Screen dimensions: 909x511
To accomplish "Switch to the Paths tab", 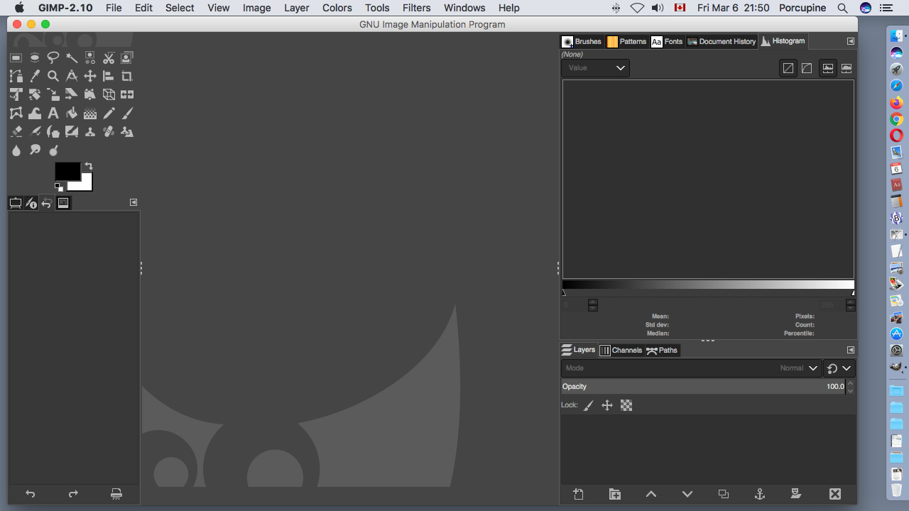I will coord(662,350).
